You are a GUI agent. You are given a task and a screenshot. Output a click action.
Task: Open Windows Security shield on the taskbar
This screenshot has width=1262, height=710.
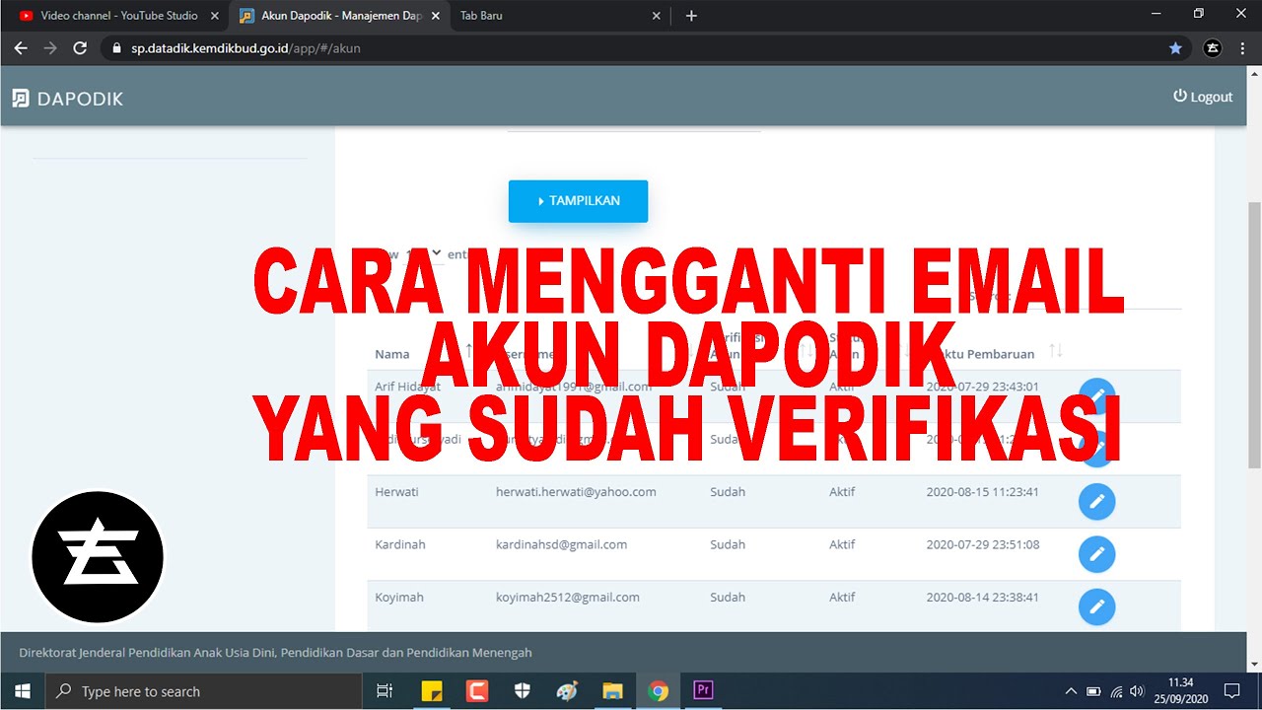pos(522,691)
